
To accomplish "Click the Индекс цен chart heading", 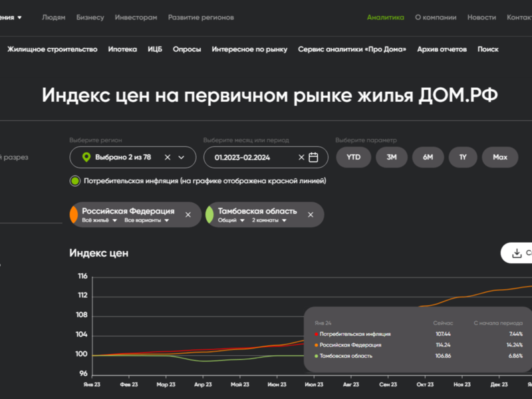I will click(x=98, y=253).
